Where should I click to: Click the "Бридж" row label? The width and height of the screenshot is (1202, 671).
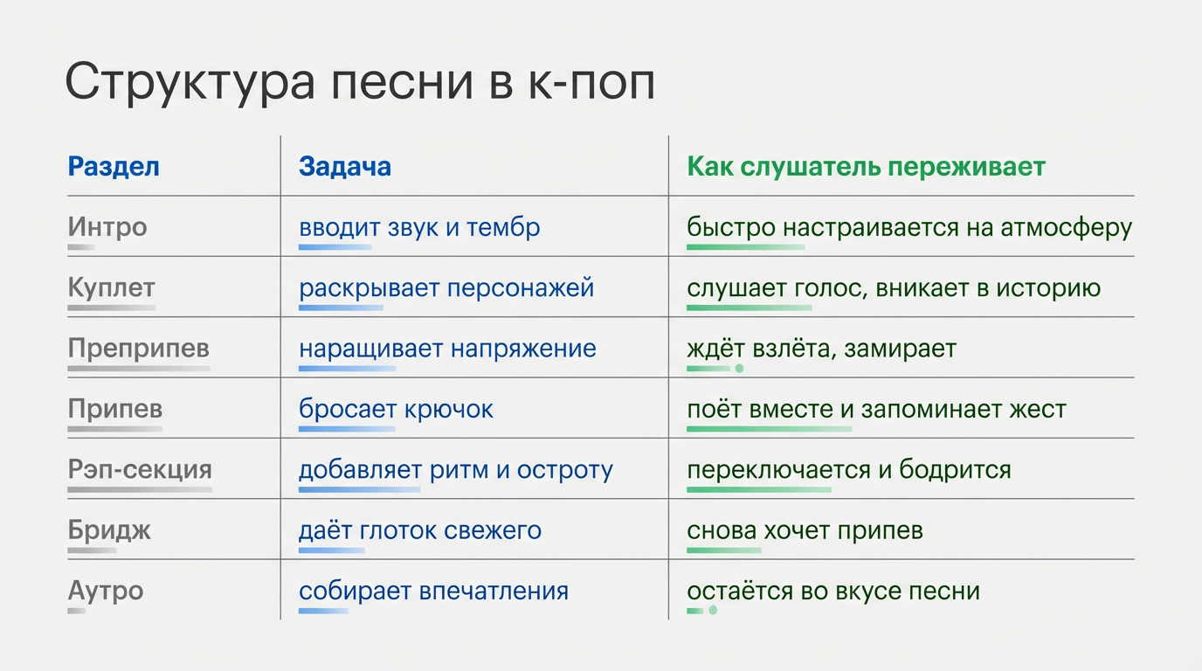(x=109, y=530)
